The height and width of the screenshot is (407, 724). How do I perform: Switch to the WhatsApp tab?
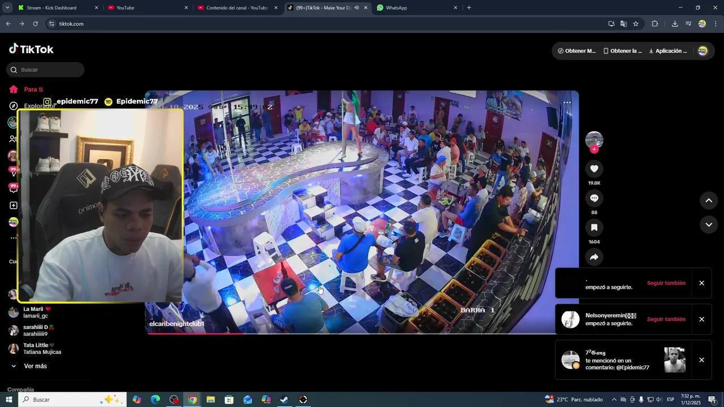tap(416, 8)
